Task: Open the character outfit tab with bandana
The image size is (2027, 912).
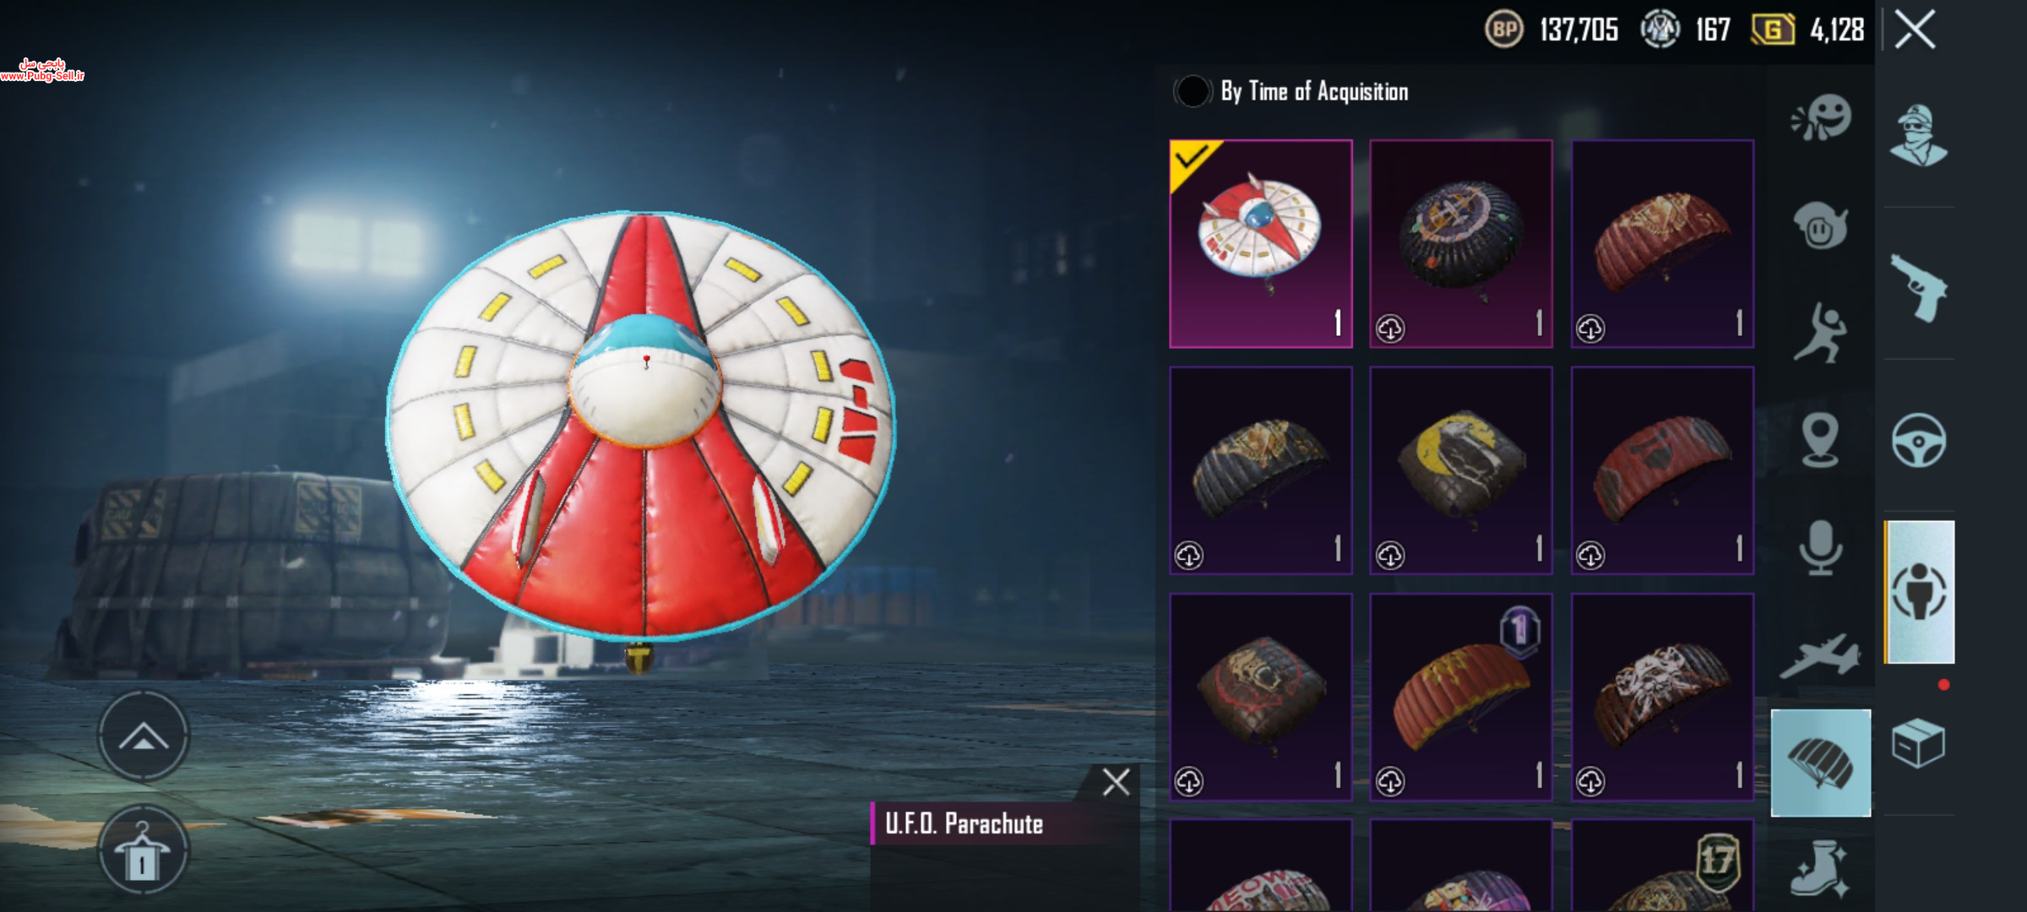Action: [x=1918, y=135]
